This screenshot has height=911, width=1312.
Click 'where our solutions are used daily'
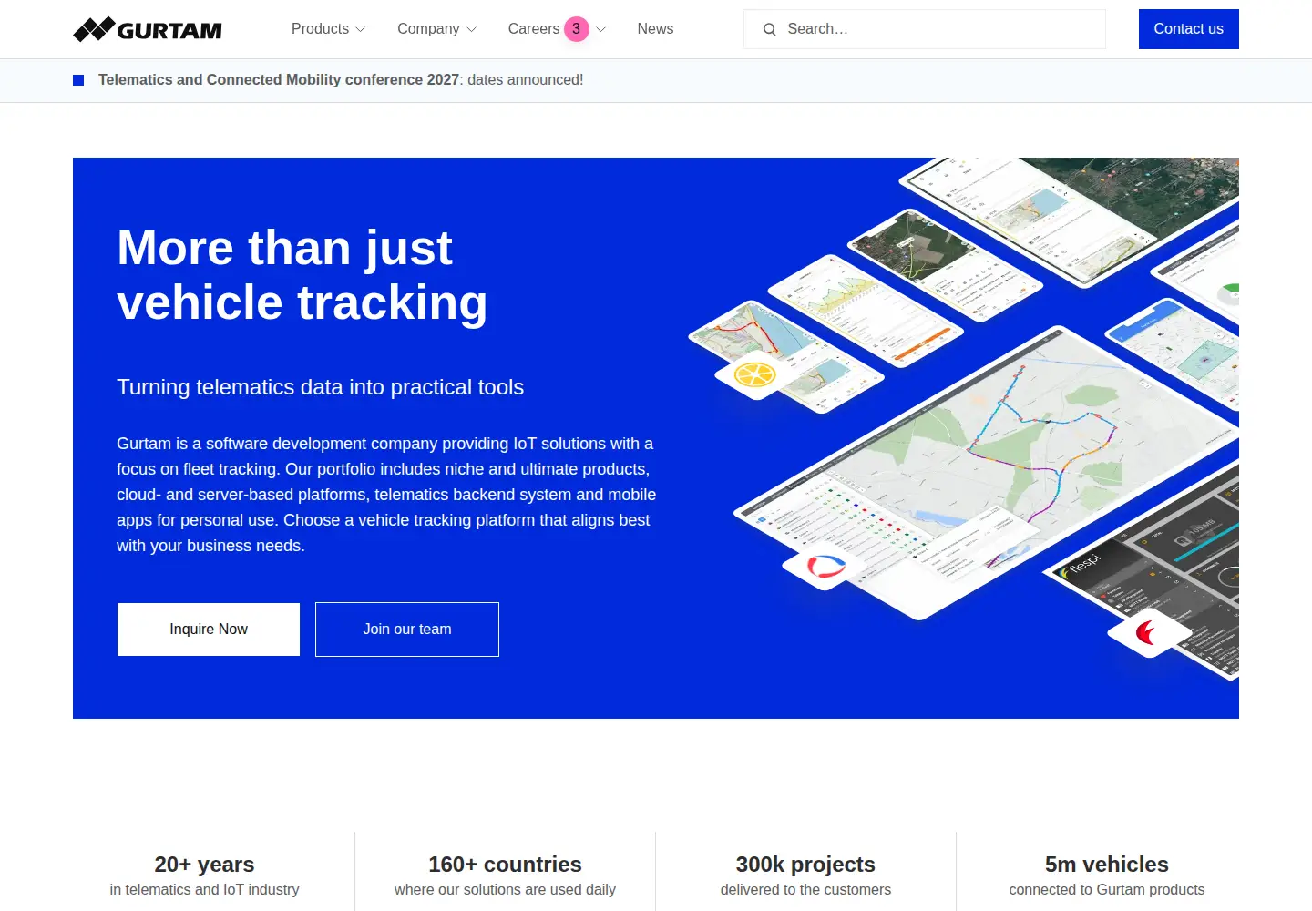pos(505,890)
